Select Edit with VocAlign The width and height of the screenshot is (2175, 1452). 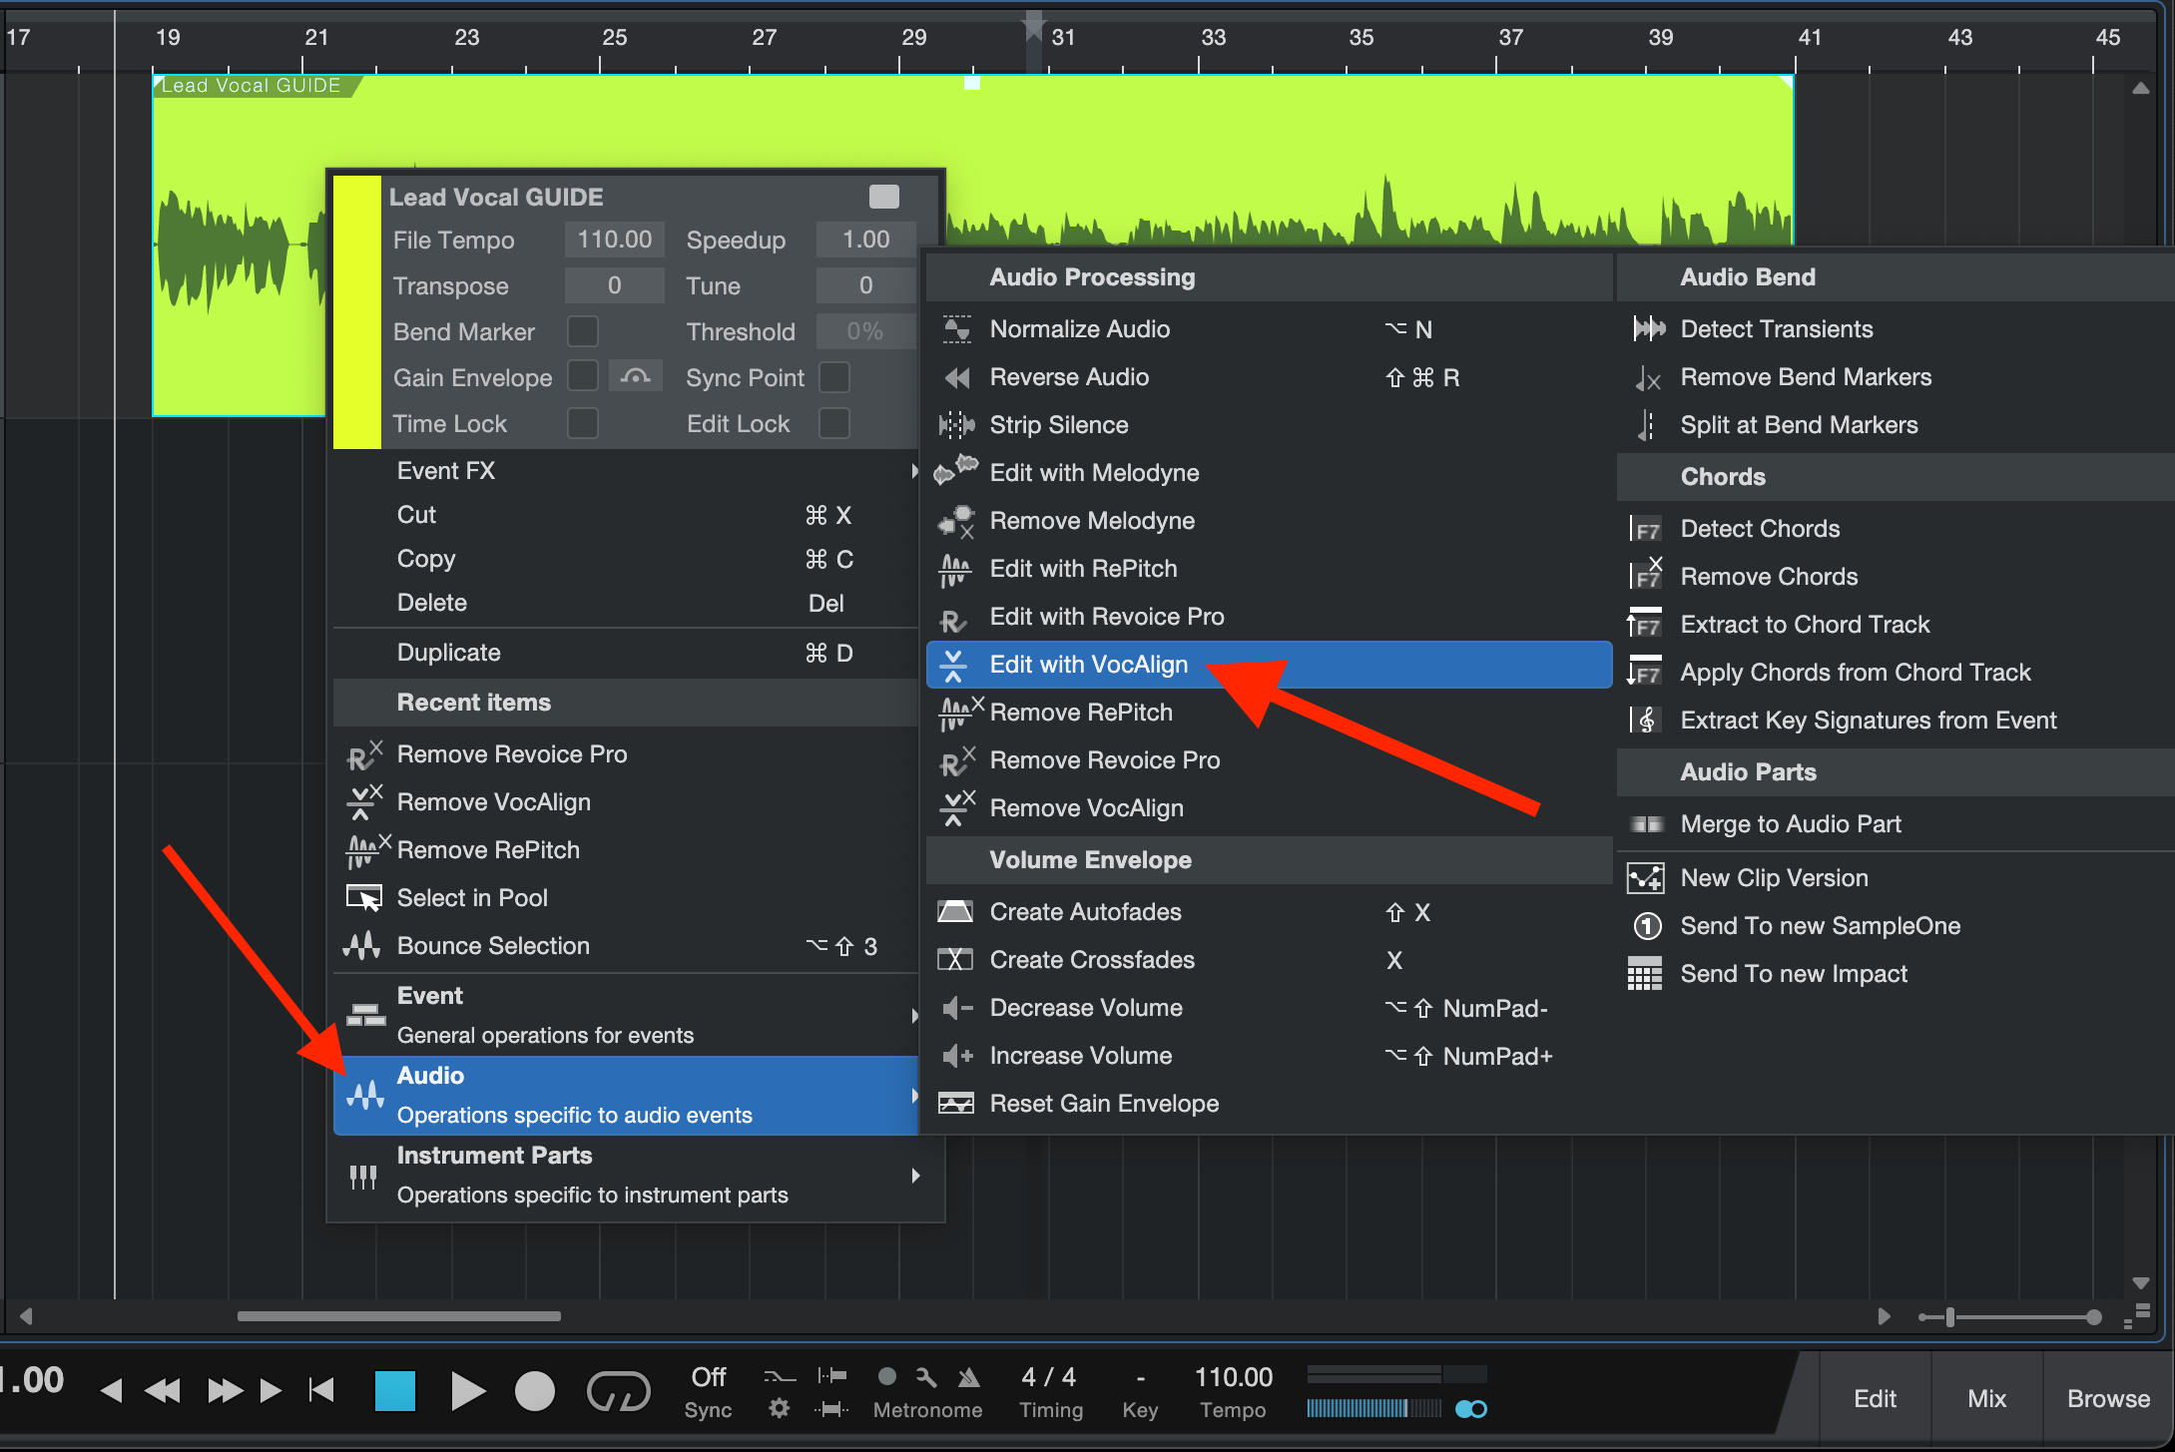tap(1088, 665)
